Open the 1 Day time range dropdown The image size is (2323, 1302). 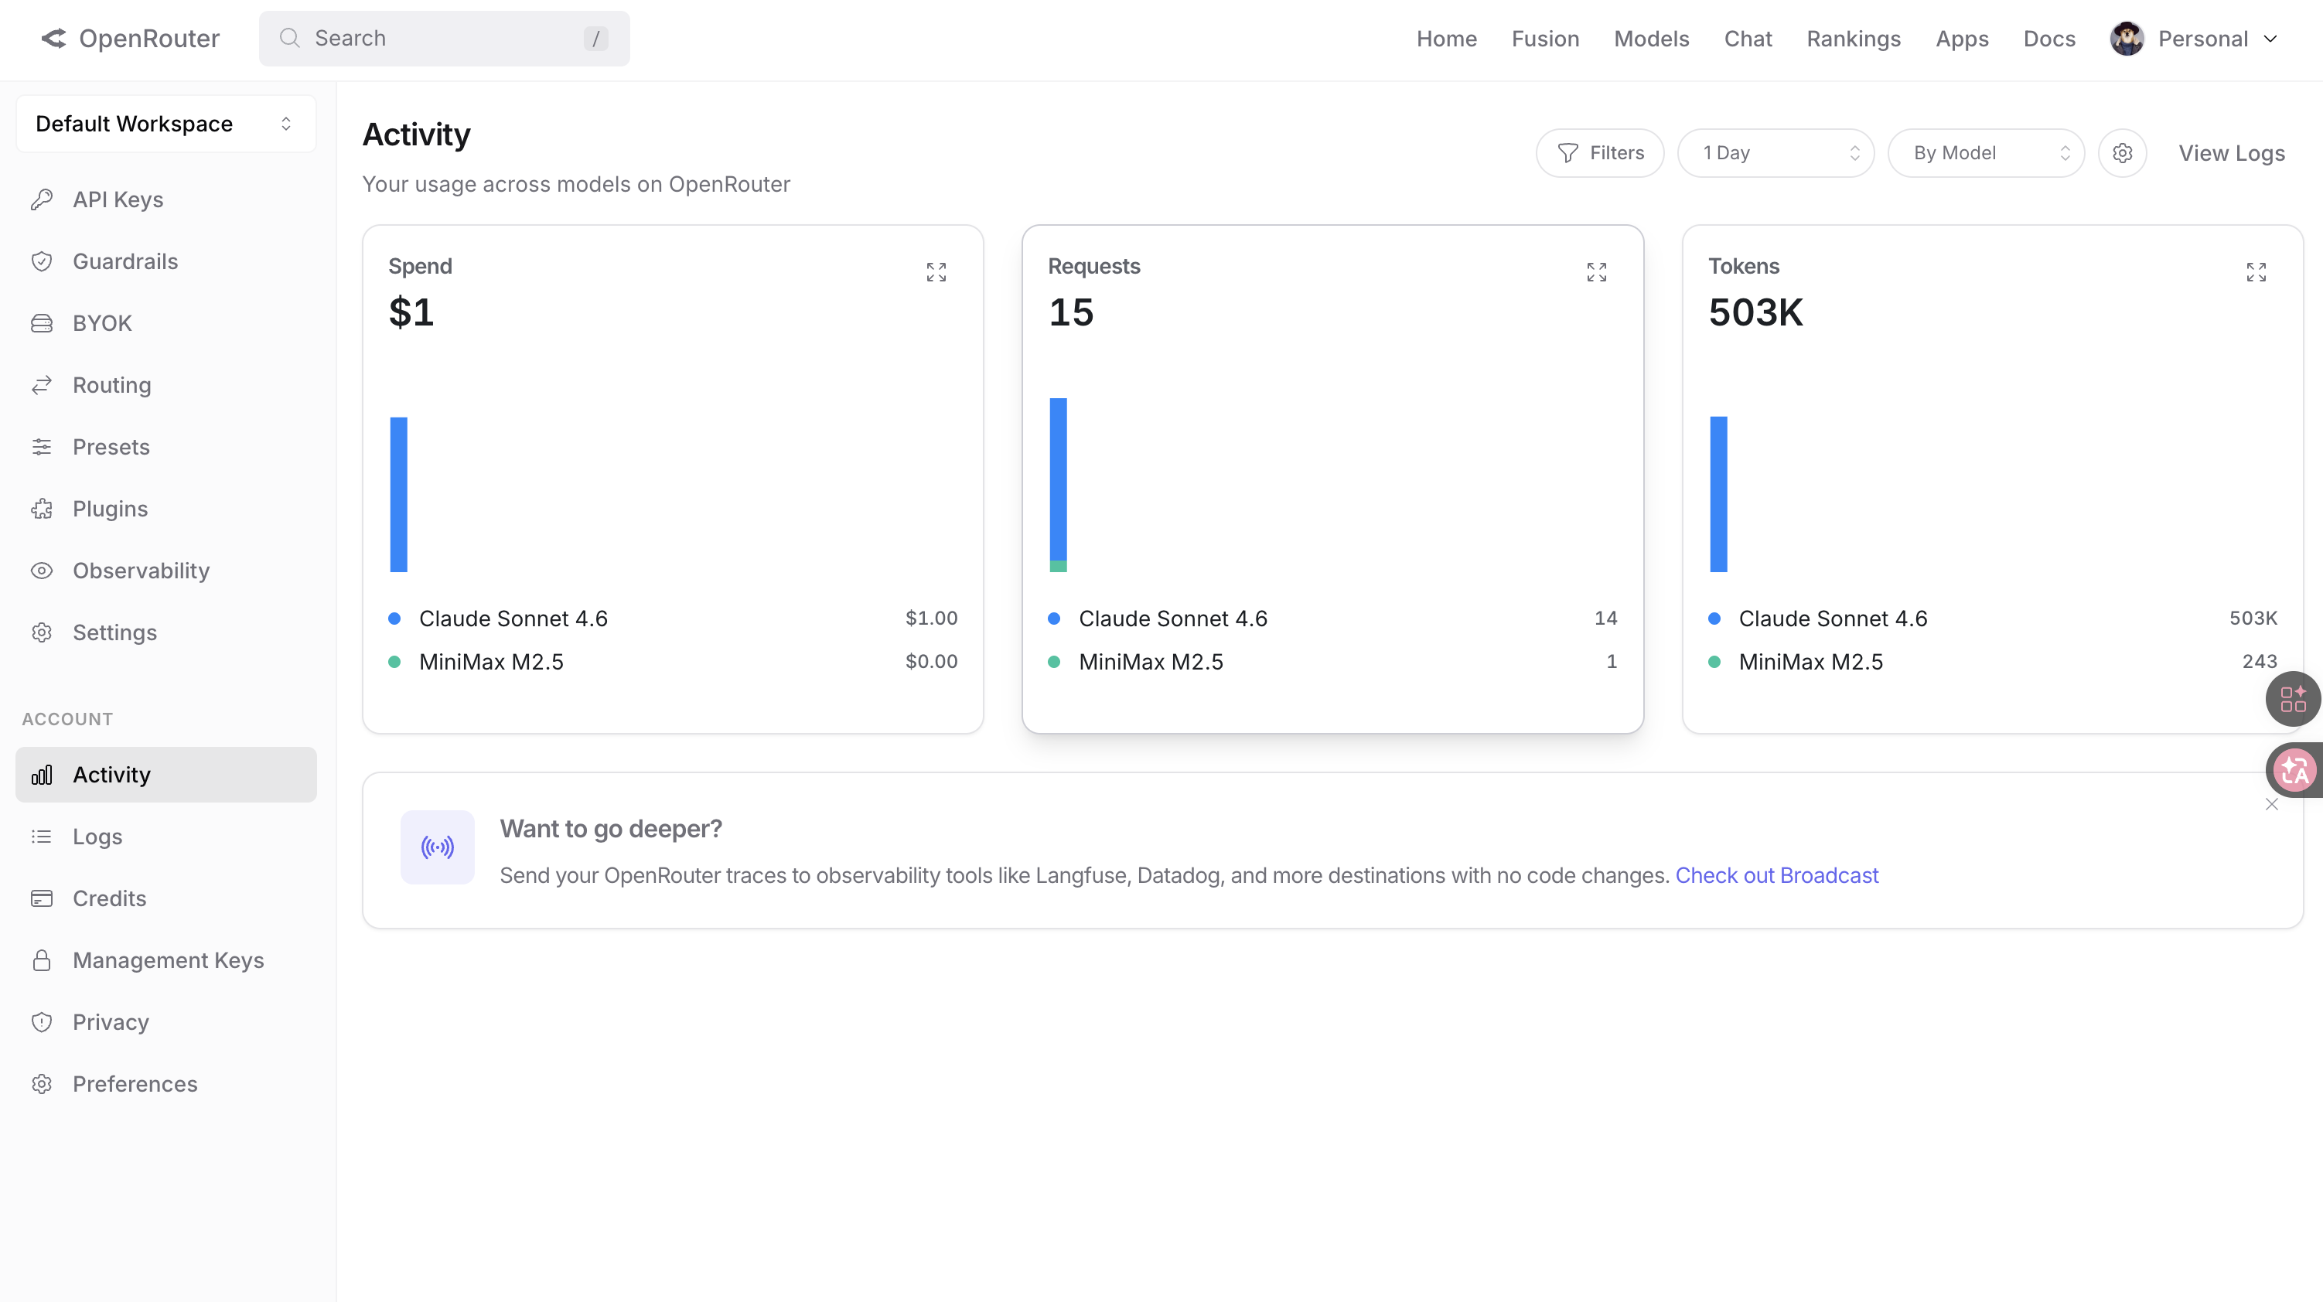point(1775,153)
